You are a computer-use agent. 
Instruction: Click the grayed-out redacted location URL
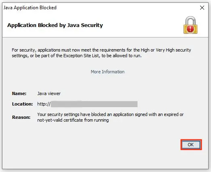point(94,104)
